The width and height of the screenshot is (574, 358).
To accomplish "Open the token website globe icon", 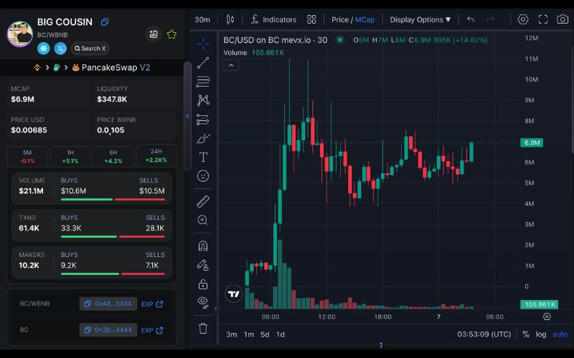I will [x=44, y=48].
